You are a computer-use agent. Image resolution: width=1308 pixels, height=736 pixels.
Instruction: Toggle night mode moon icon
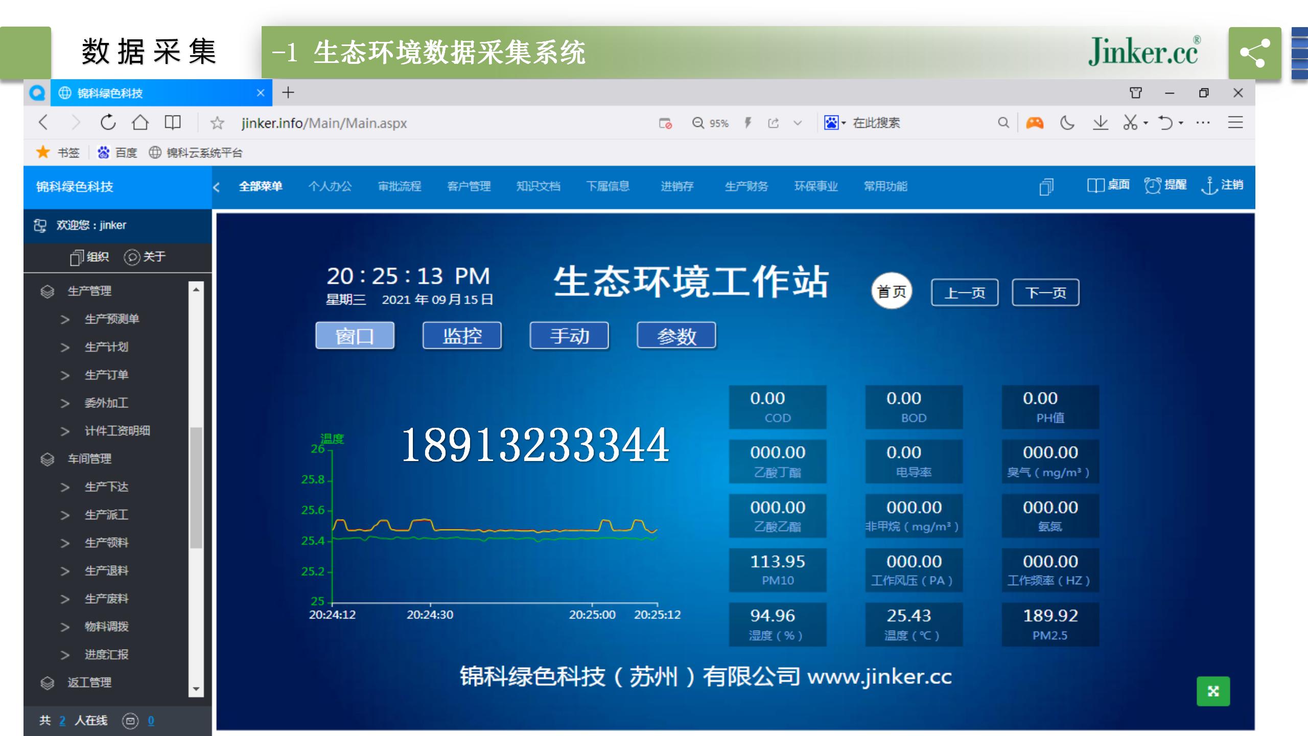pos(1067,123)
